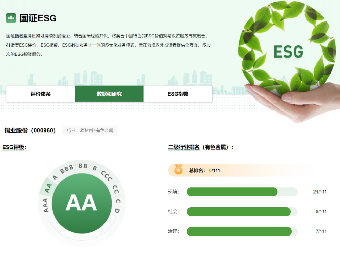Click the 行业: 原材料>有色金属 industry tag
The width and height of the screenshot is (340, 257).
click(90, 130)
